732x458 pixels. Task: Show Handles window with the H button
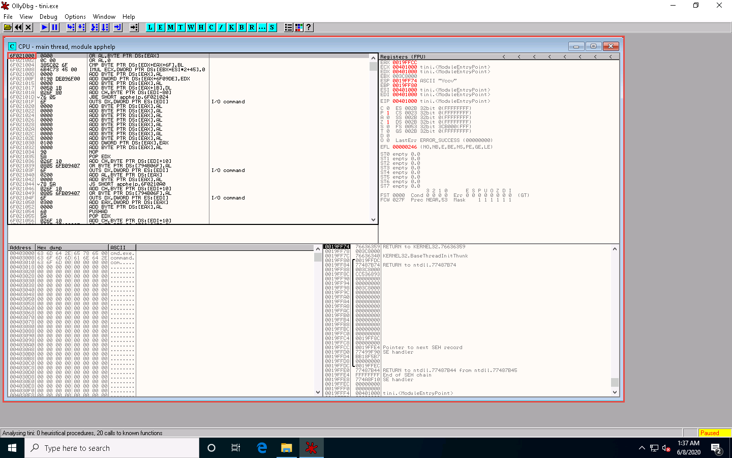pyautogui.click(x=201, y=27)
